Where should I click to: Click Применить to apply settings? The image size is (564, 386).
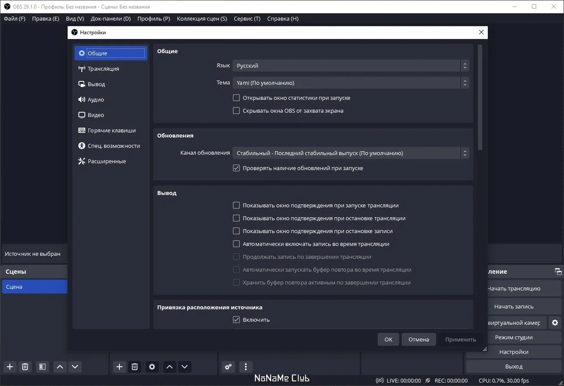[x=461, y=339]
